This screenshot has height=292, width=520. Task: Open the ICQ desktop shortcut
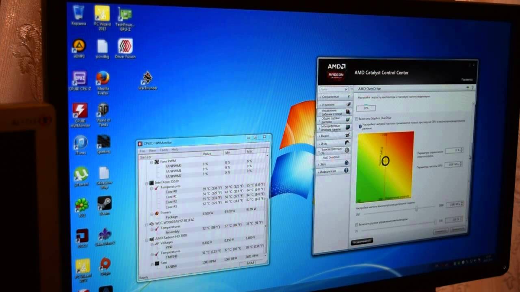(82, 208)
